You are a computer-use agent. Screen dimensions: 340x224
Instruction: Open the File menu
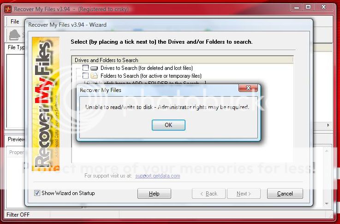click(x=15, y=22)
